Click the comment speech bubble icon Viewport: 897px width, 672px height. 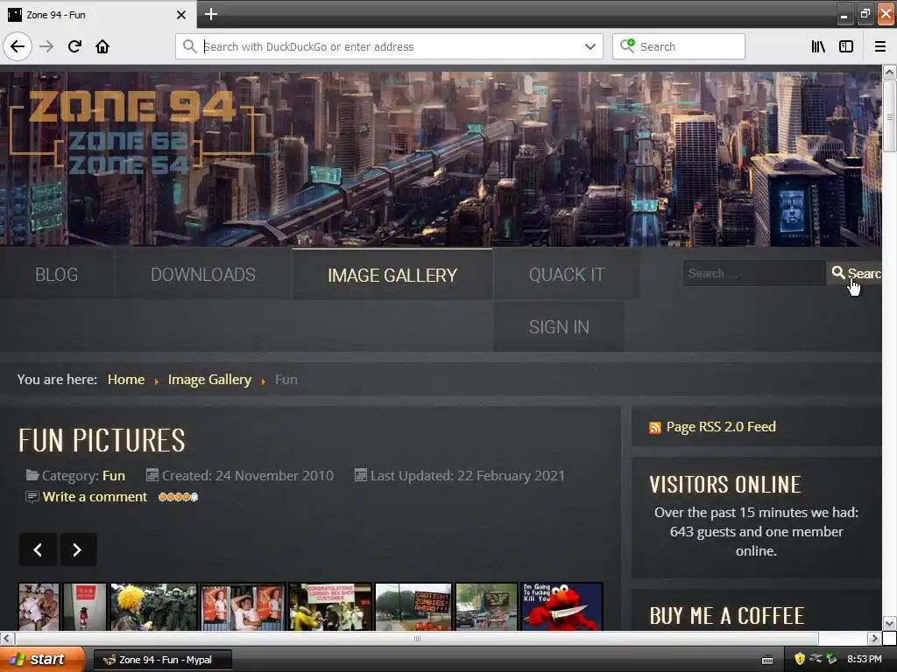[x=32, y=497]
